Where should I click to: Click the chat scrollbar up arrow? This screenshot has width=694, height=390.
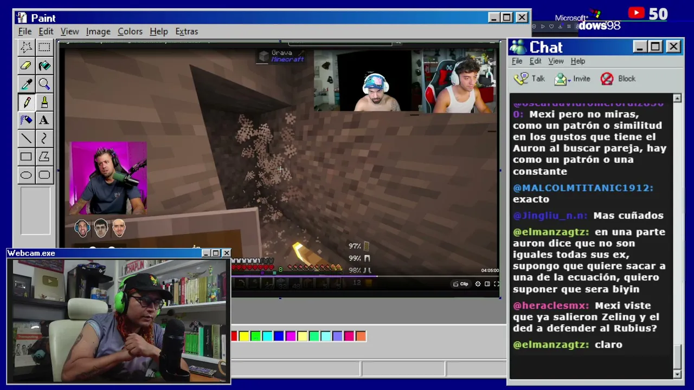677,99
